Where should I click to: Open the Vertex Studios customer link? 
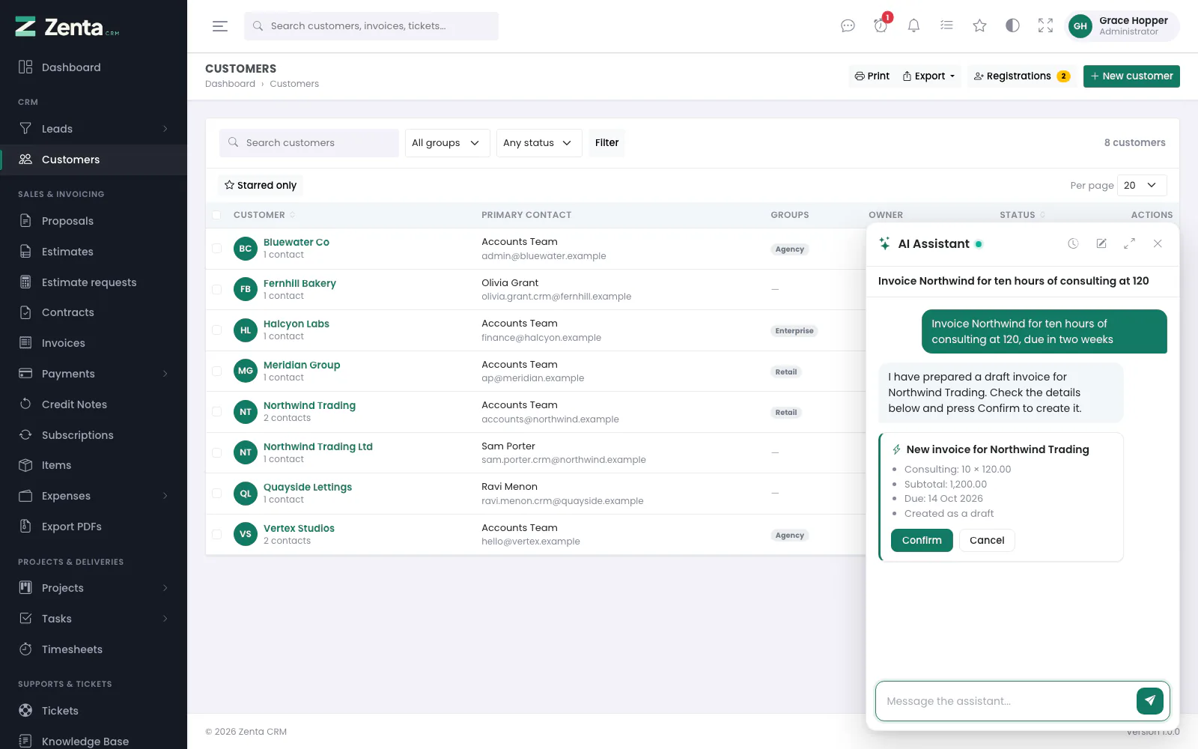299,528
